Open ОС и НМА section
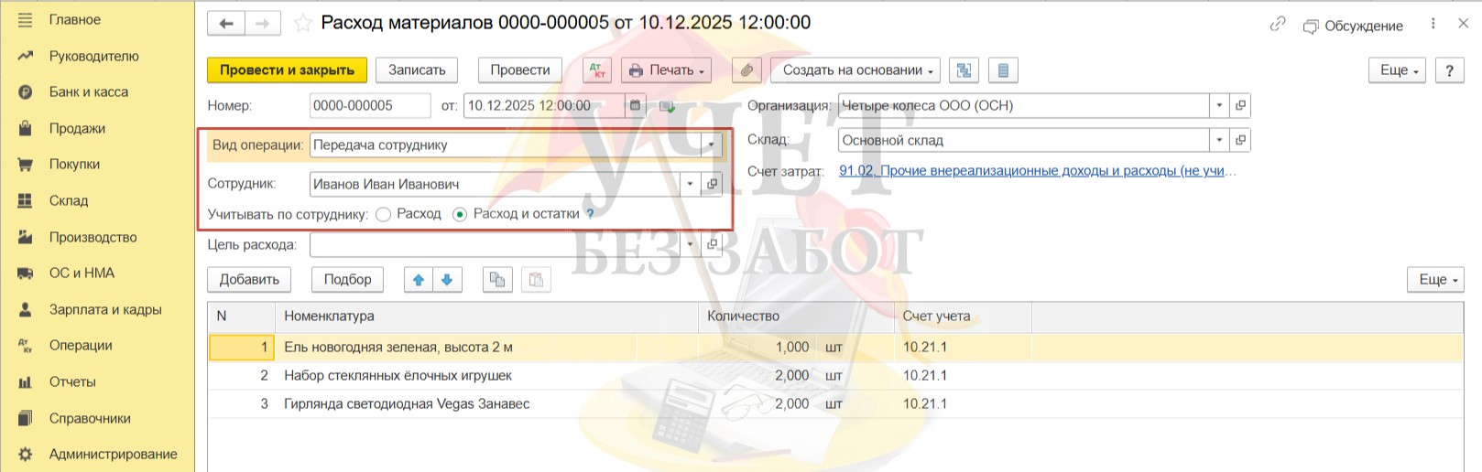1482x472 pixels. pyautogui.click(x=82, y=273)
